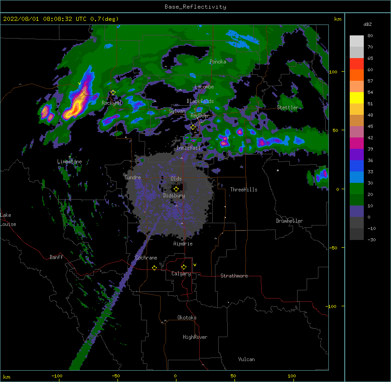Click the Ponoka label
391x382 pixels.
click(x=218, y=62)
